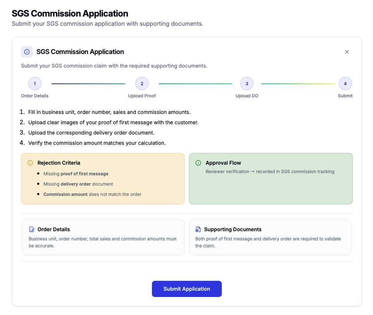Select step 4 Submit circle
373x315 pixels.
tap(345, 83)
